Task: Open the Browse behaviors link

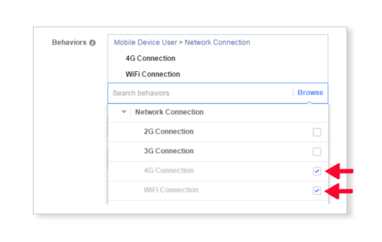Action: point(310,93)
